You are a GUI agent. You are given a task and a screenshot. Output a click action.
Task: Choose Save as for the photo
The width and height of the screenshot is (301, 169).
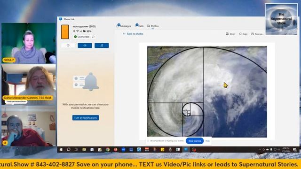(x=257, y=34)
